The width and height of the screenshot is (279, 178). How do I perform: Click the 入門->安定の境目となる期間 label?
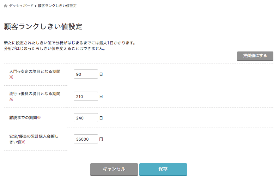tap(35, 71)
